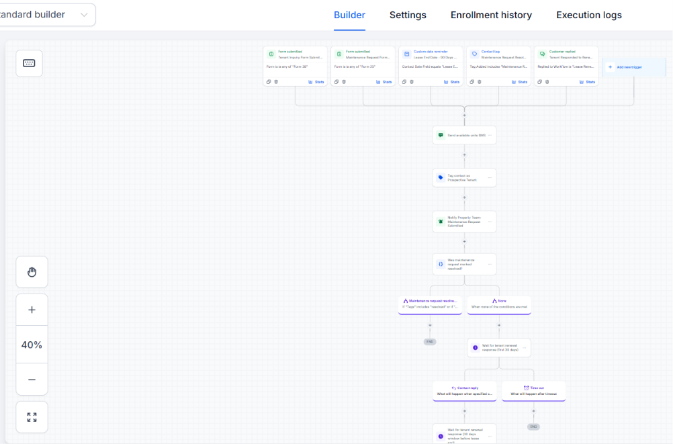
Task: Fit workflow to screen icon
Action: tap(32, 417)
